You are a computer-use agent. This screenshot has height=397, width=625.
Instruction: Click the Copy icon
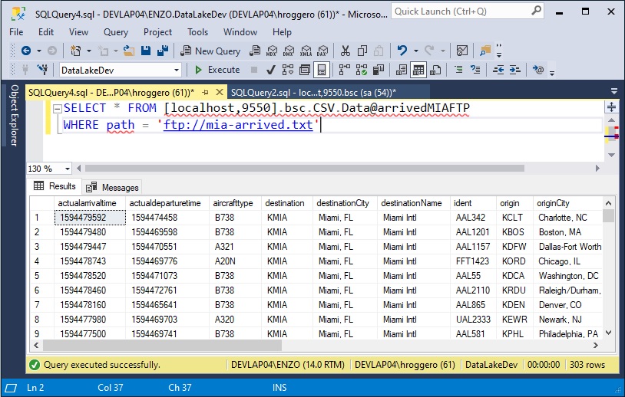(362, 51)
